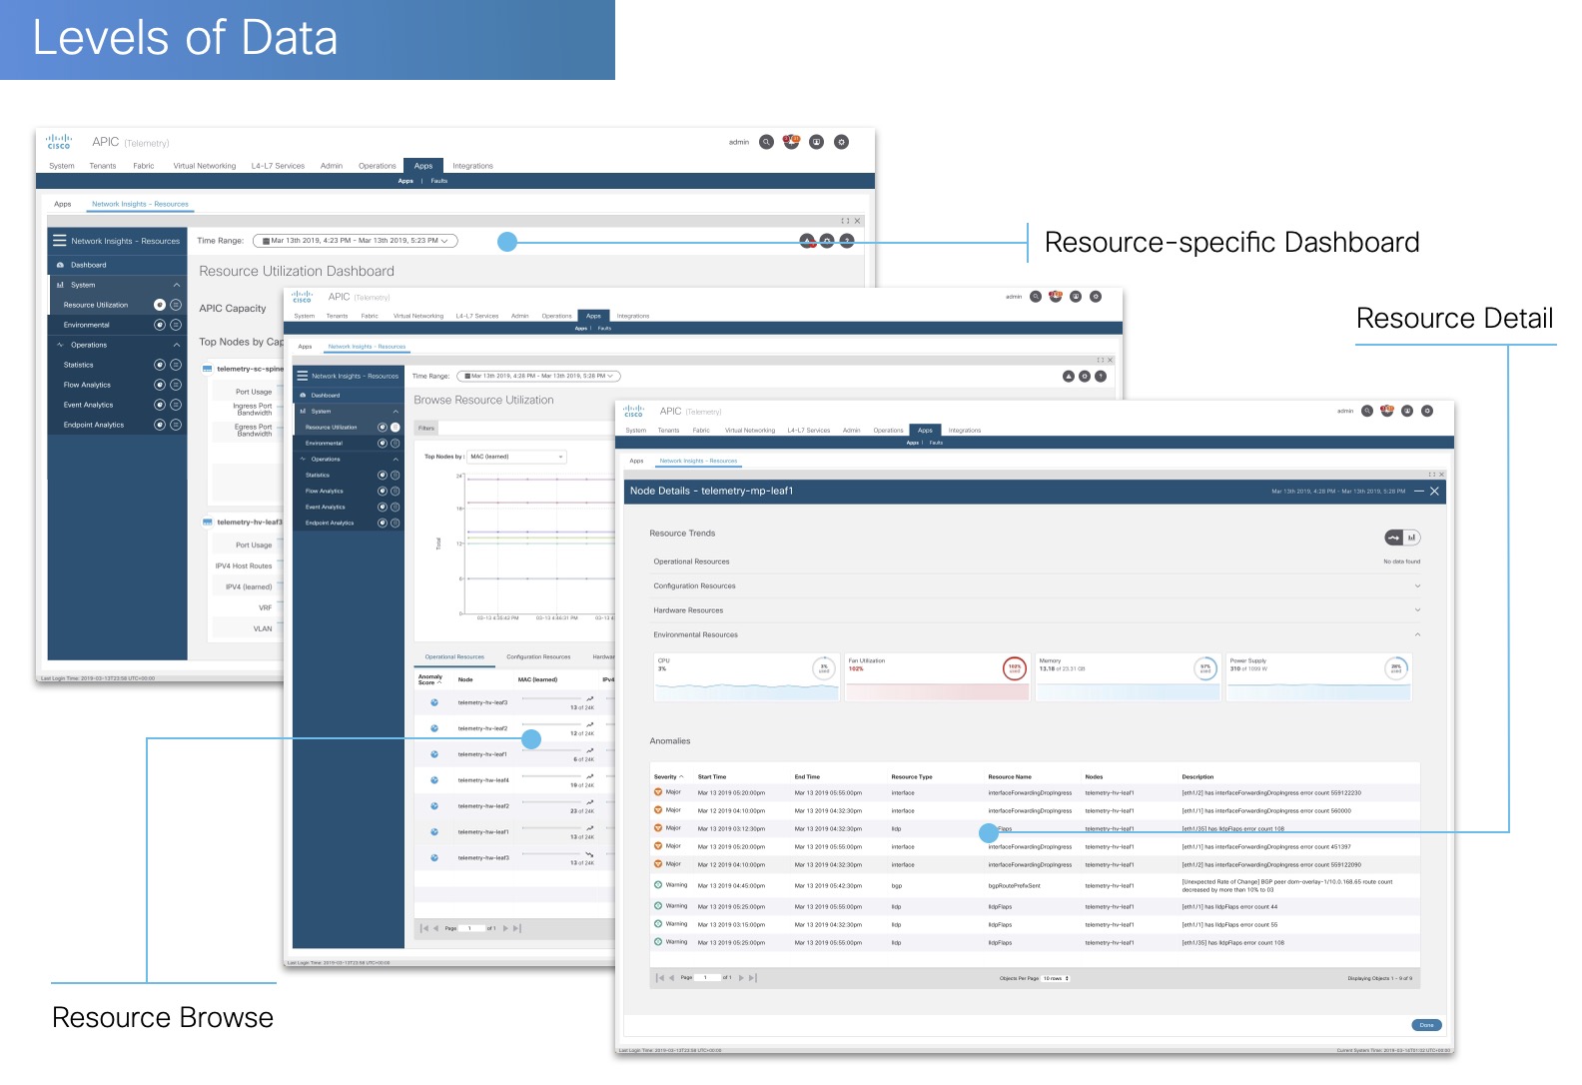Click the settings gear in the back-most APIC window
Viewport: 1582px width, 1085px height.
(841, 142)
